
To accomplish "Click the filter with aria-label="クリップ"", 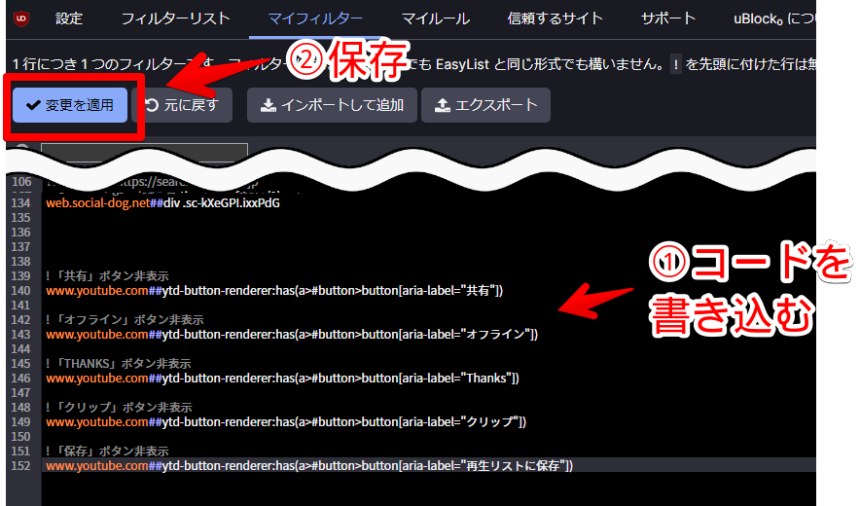I will tap(286, 422).
